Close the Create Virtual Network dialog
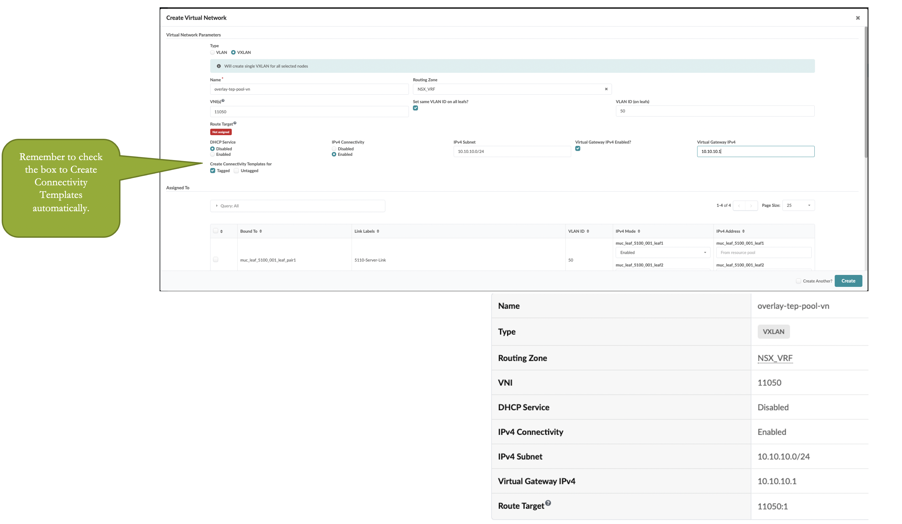The height and width of the screenshot is (524, 902). click(x=857, y=18)
